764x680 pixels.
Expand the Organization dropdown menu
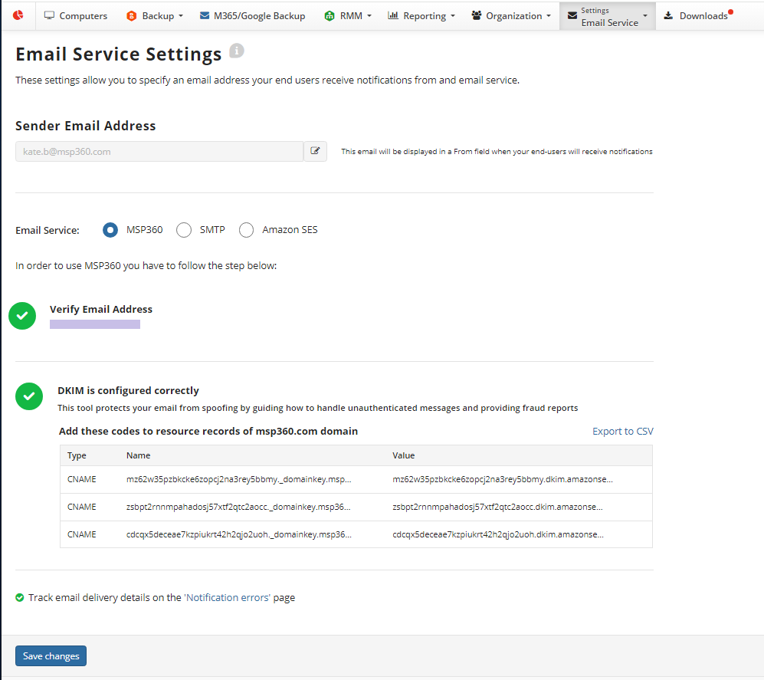click(511, 15)
